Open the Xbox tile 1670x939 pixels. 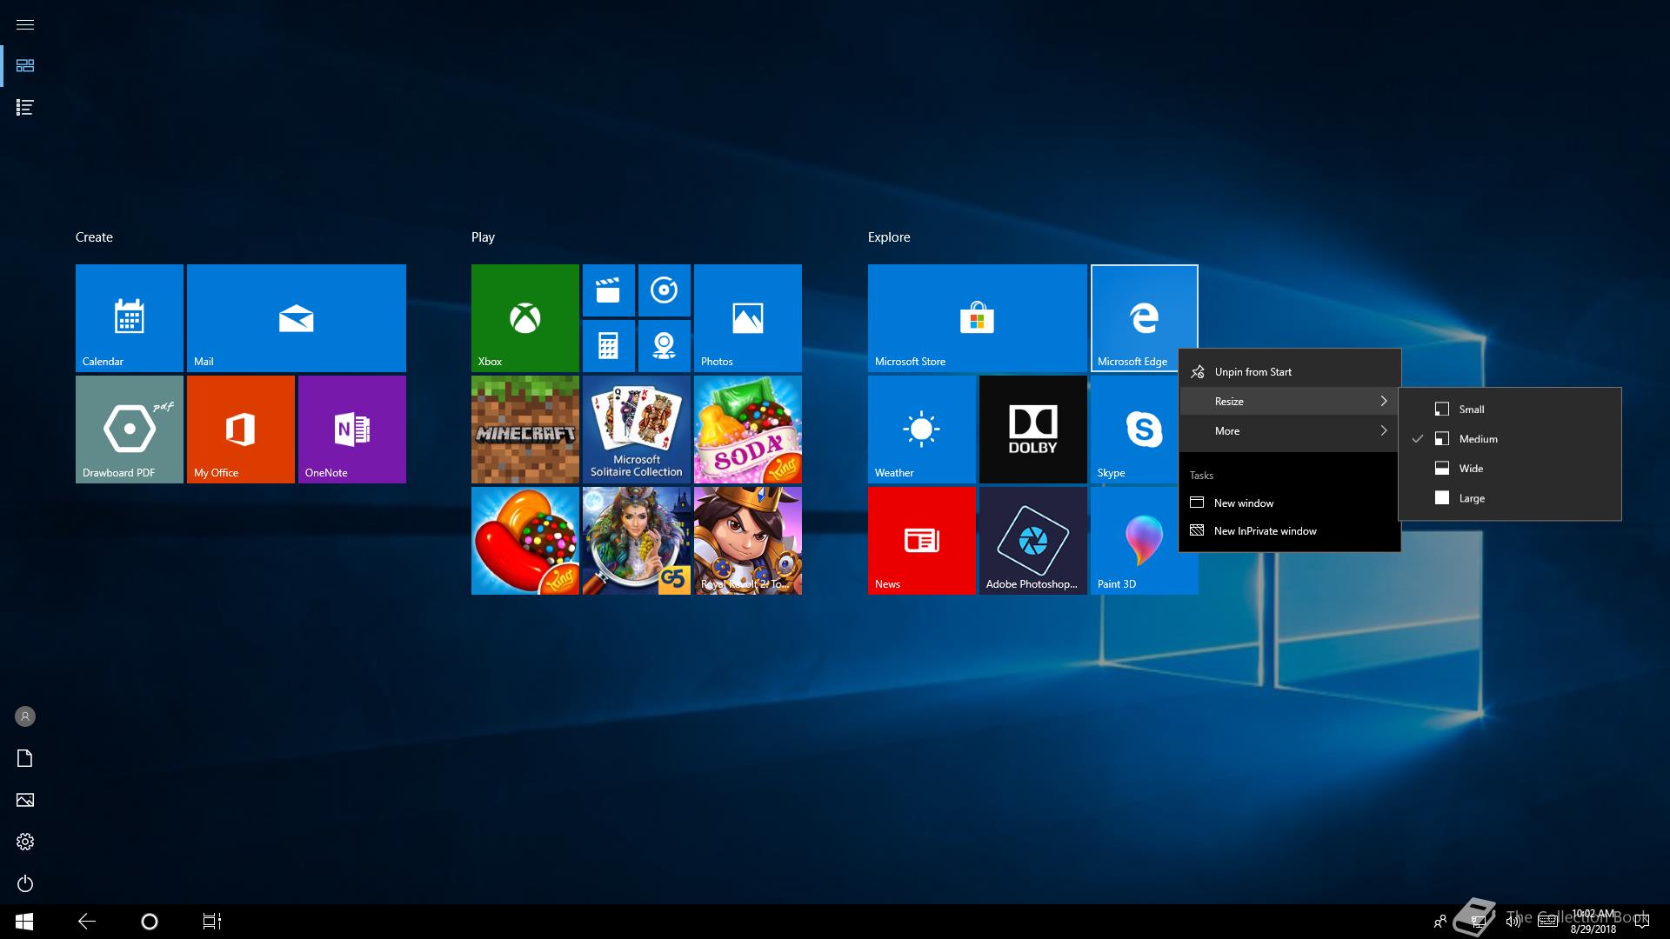point(525,318)
